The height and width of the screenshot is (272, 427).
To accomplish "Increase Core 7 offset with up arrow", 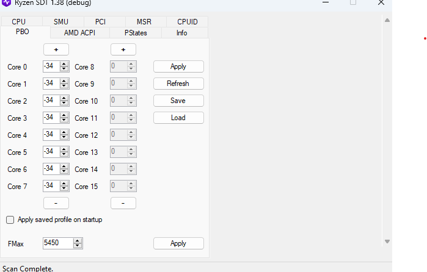I will [64, 184].
